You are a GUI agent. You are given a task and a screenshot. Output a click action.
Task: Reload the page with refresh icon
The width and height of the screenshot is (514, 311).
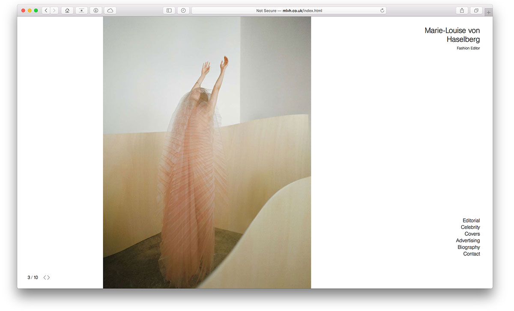[x=382, y=10]
